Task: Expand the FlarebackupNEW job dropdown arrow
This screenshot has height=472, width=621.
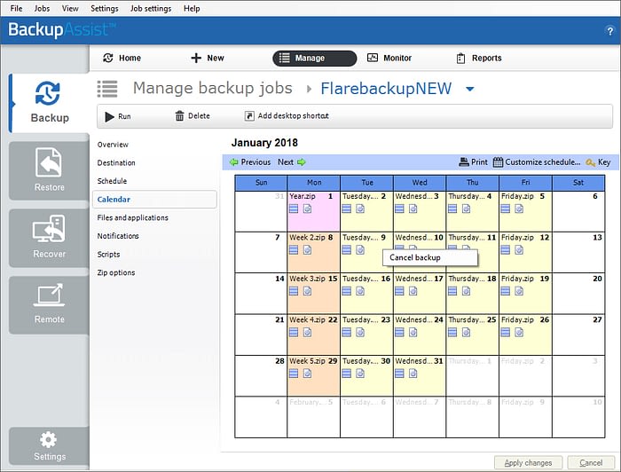Action: (x=469, y=89)
